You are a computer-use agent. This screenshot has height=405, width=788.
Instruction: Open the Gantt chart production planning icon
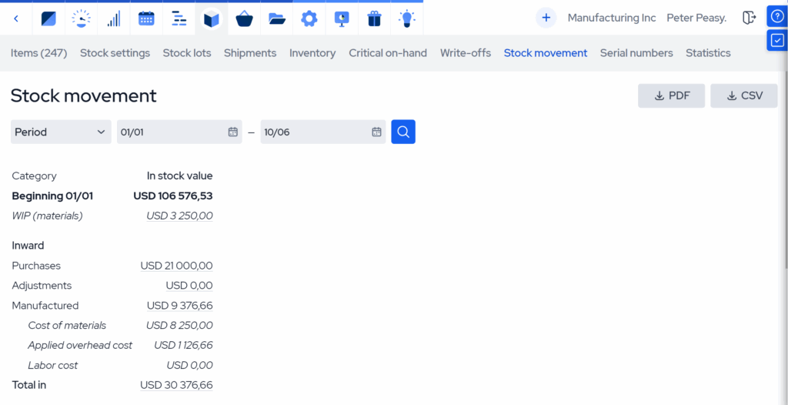(179, 18)
